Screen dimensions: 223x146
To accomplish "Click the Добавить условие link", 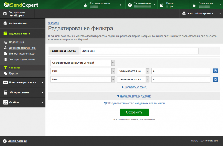I will click(135, 87).
